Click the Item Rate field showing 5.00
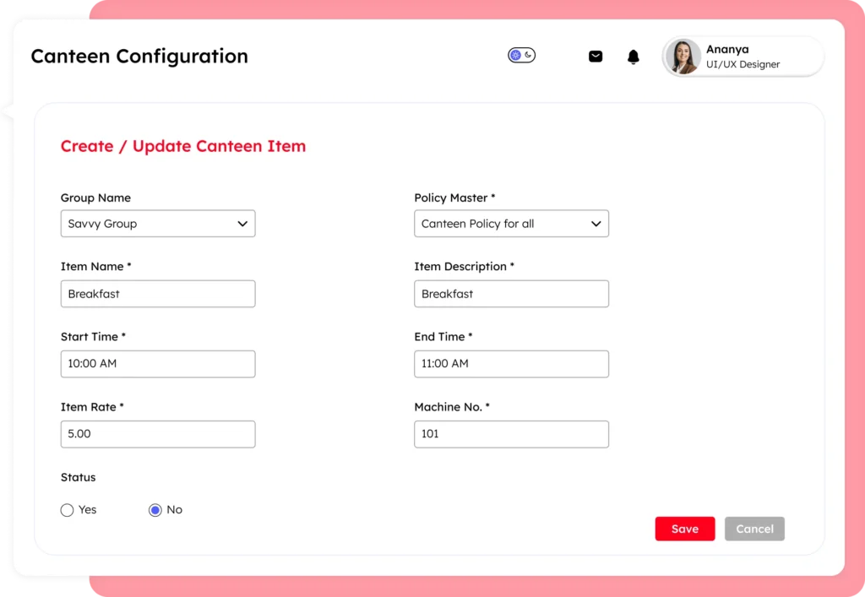865x597 pixels. (x=158, y=434)
